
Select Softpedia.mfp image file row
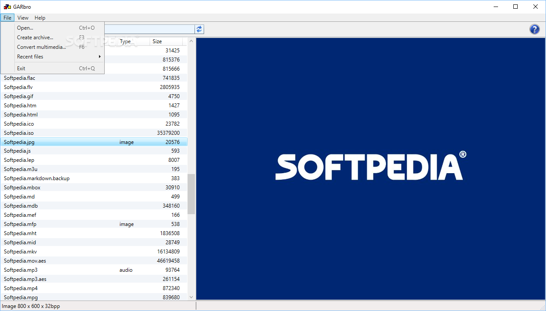94,224
